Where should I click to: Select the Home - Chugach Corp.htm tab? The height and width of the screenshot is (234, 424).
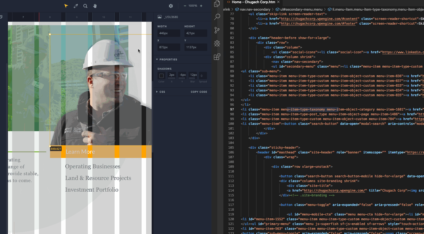[x=253, y=2]
